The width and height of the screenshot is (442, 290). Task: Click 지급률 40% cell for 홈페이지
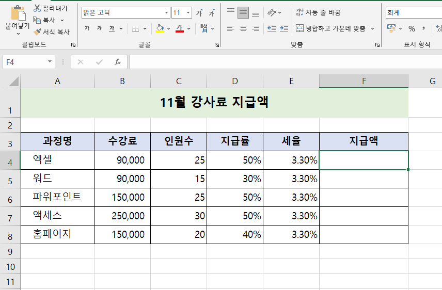tap(235, 234)
